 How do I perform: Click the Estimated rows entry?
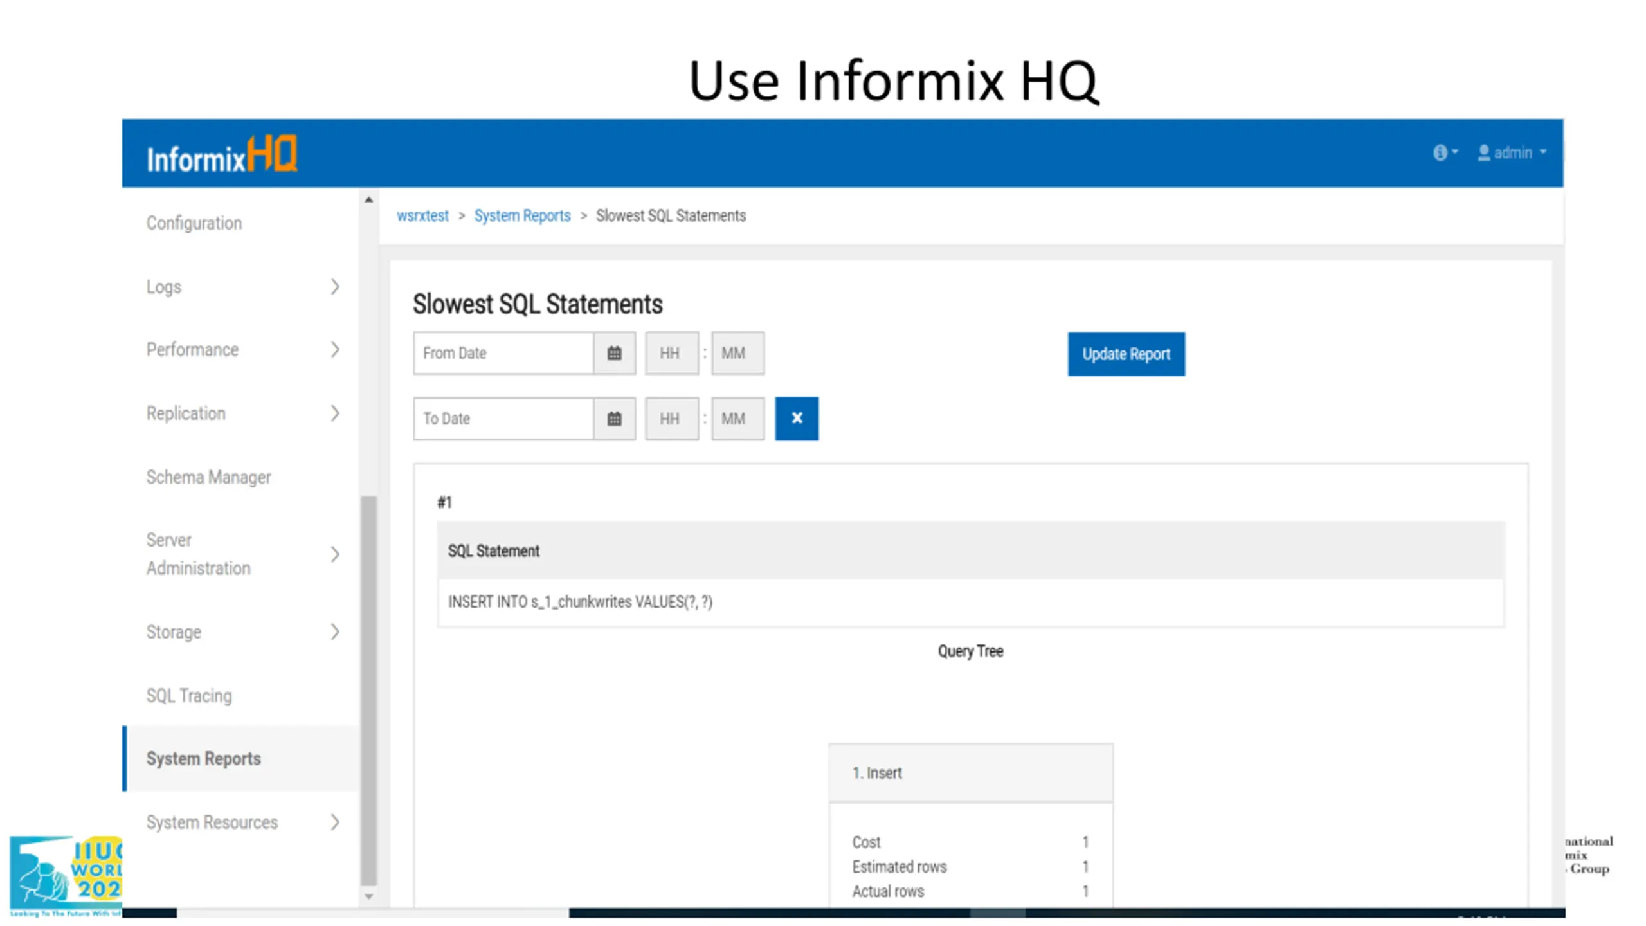pos(970,867)
